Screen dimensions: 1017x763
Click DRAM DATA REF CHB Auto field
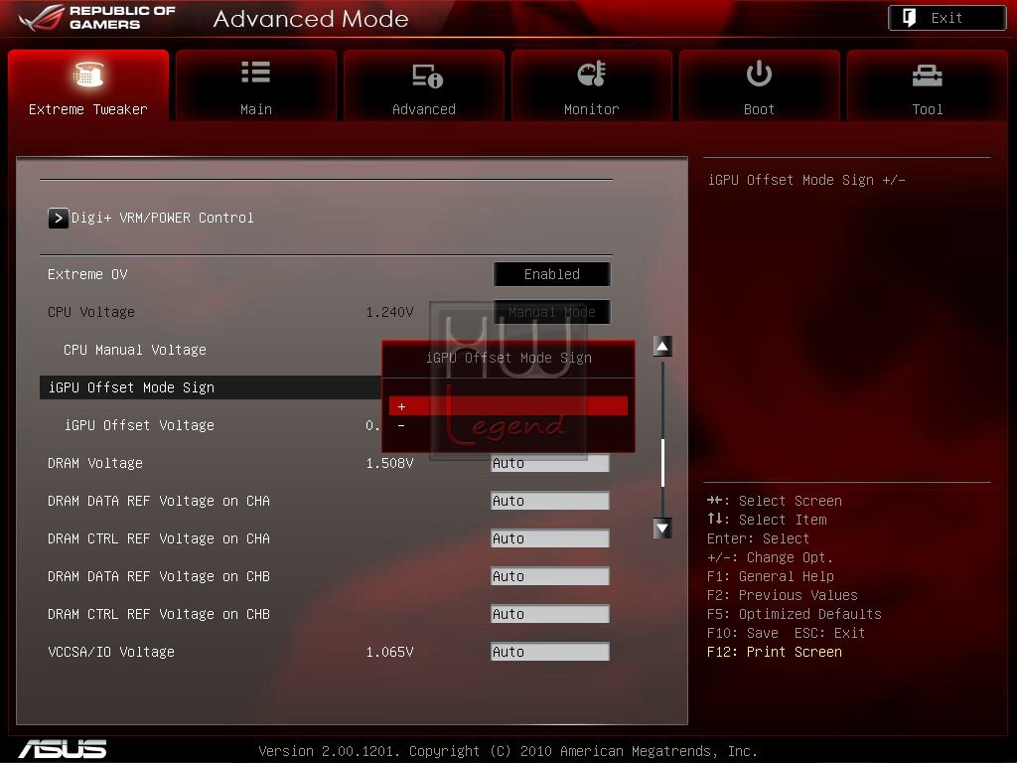click(x=549, y=576)
